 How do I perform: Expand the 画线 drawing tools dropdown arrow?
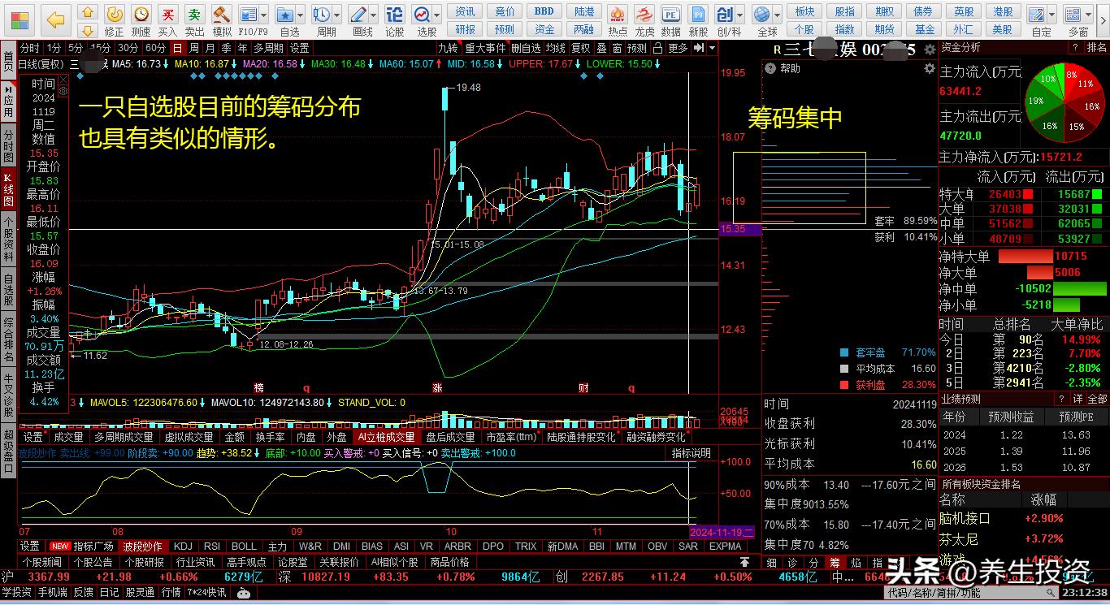click(x=373, y=15)
